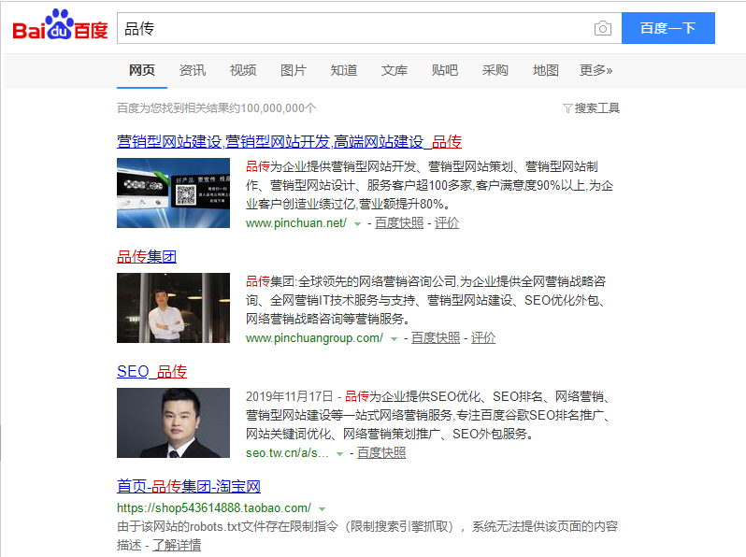Open the 图片 tab

[x=294, y=70]
